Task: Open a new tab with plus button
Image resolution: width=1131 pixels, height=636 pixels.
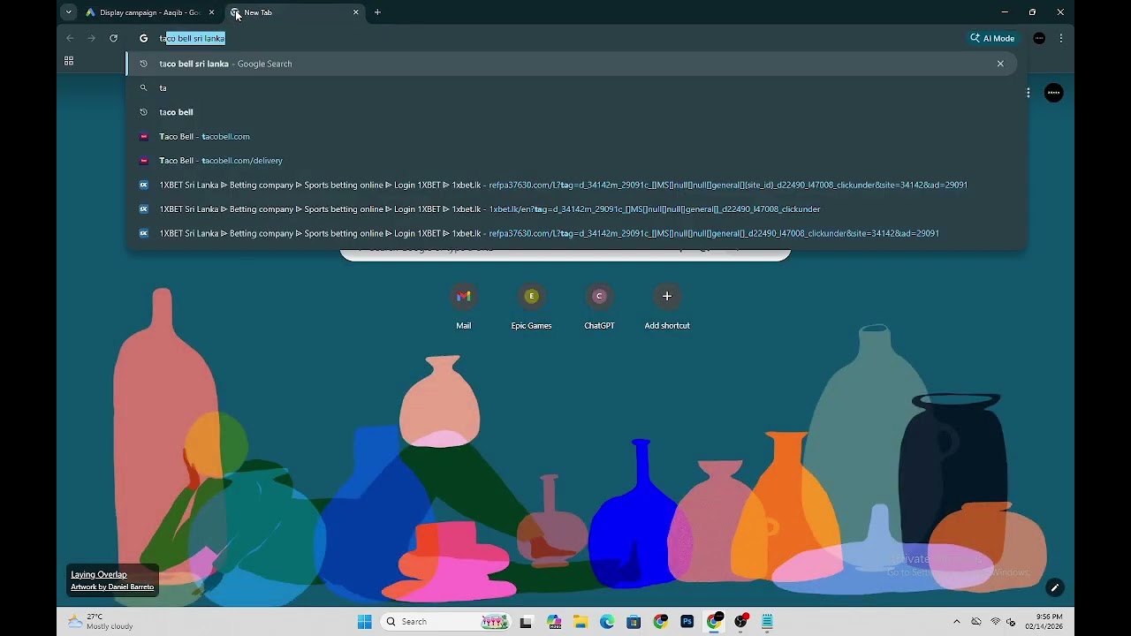Action: click(377, 12)
